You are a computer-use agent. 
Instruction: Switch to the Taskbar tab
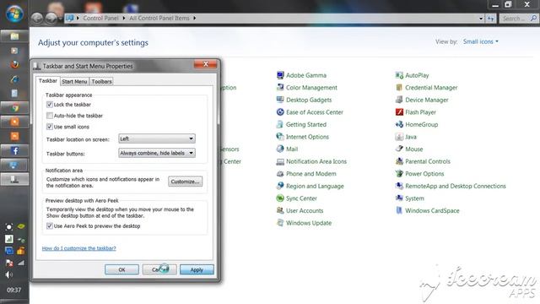coord(48,81)
